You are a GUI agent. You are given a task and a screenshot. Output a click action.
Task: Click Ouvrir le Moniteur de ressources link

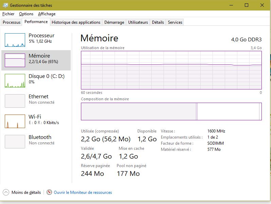pos(83,192)
